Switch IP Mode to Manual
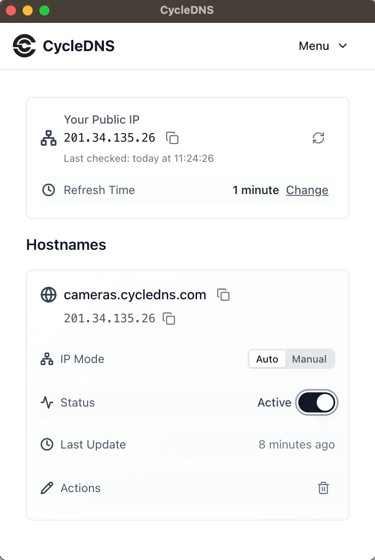The width and height of the screenshot is (375, 560). point(309,359)
